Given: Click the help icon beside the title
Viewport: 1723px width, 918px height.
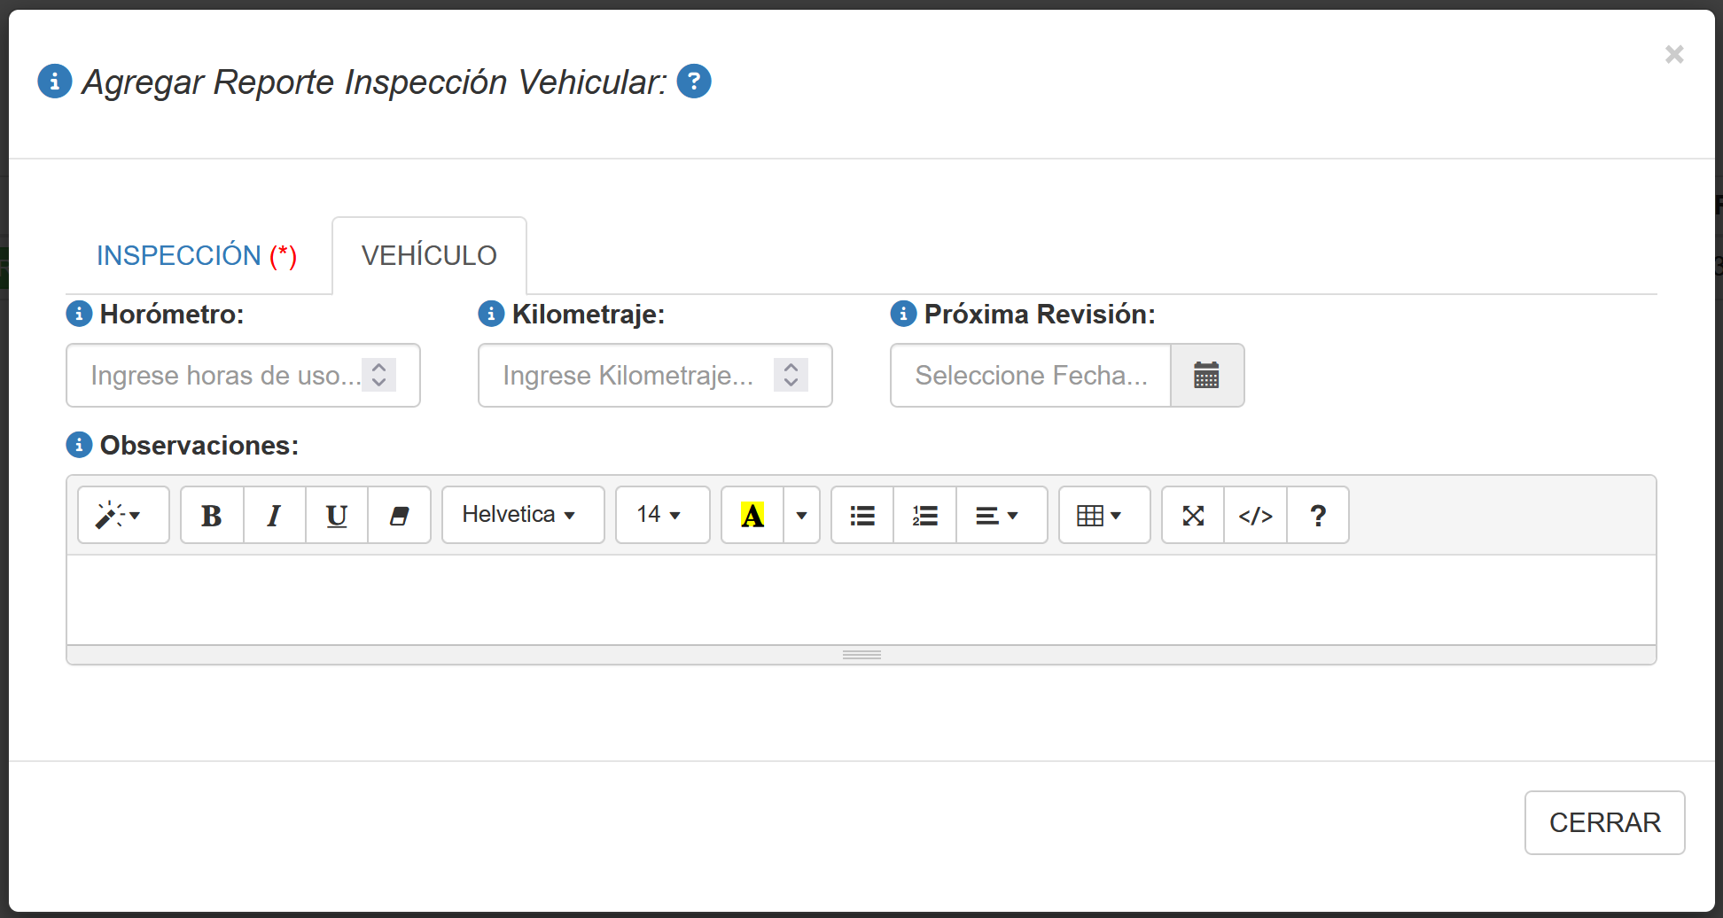Looking at the screenshot, I should coord(694,82).
